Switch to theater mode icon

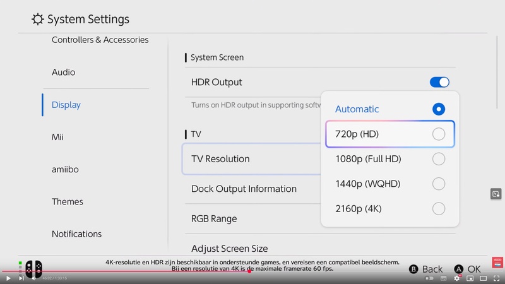click(x=483, y=278)
